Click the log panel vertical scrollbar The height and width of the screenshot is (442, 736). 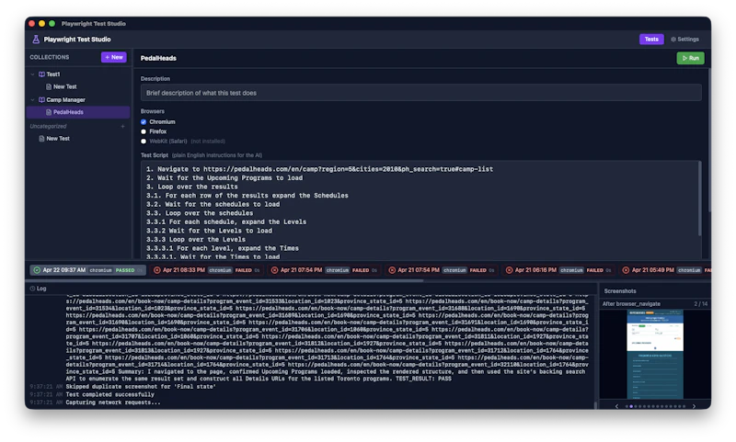click(595, 405)
